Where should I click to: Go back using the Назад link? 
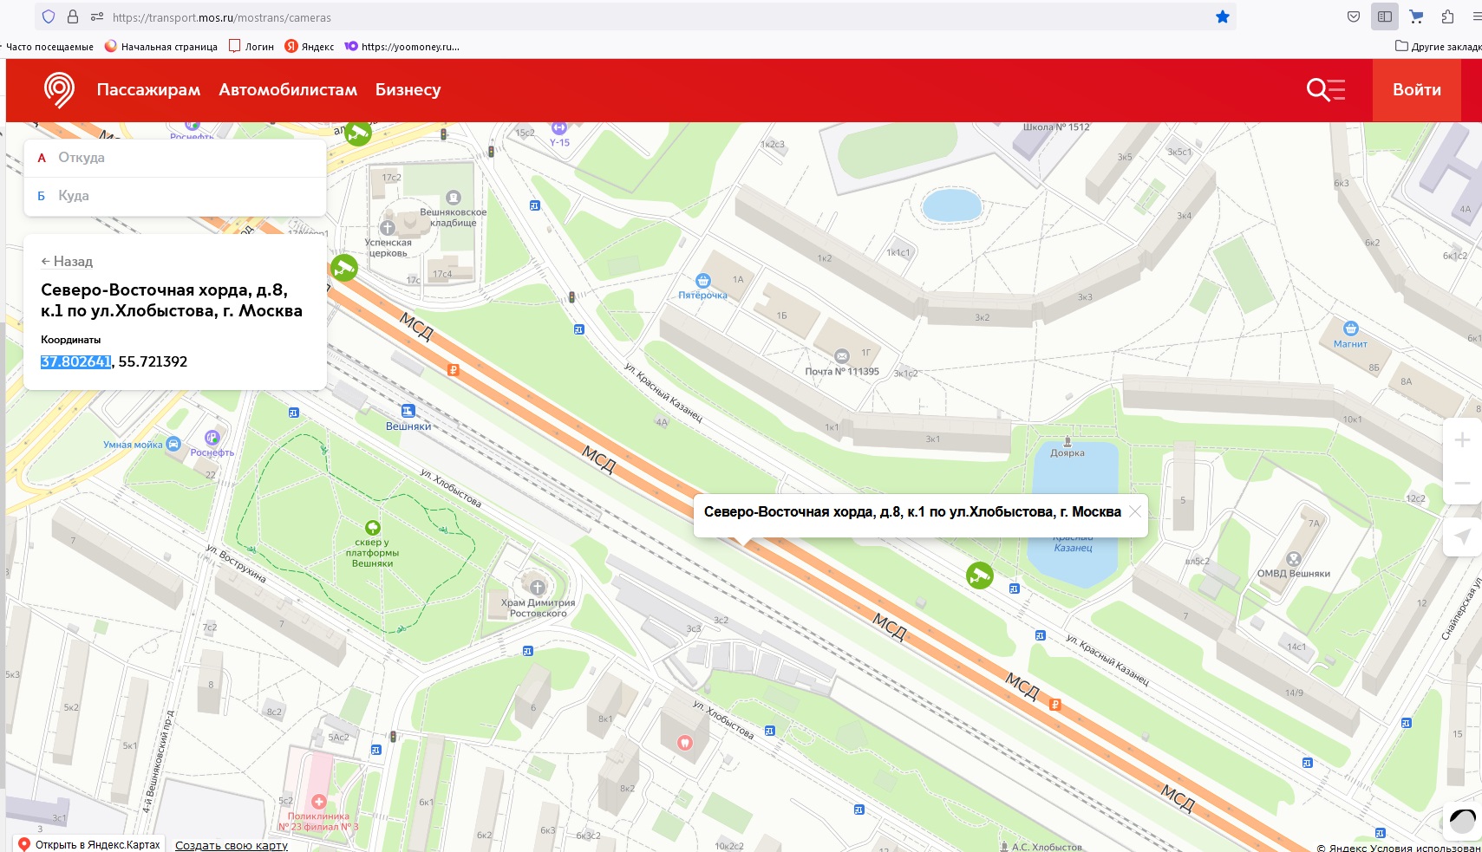67,261
